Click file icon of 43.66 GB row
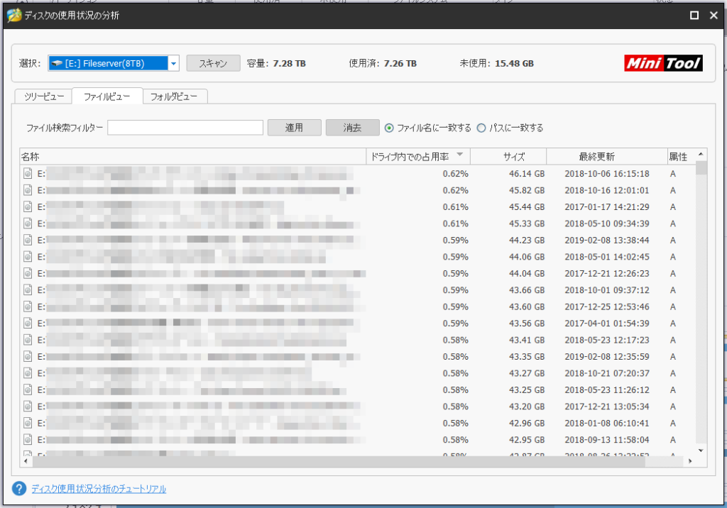Viewport: 727px width, 508px height. coord(28,290)
